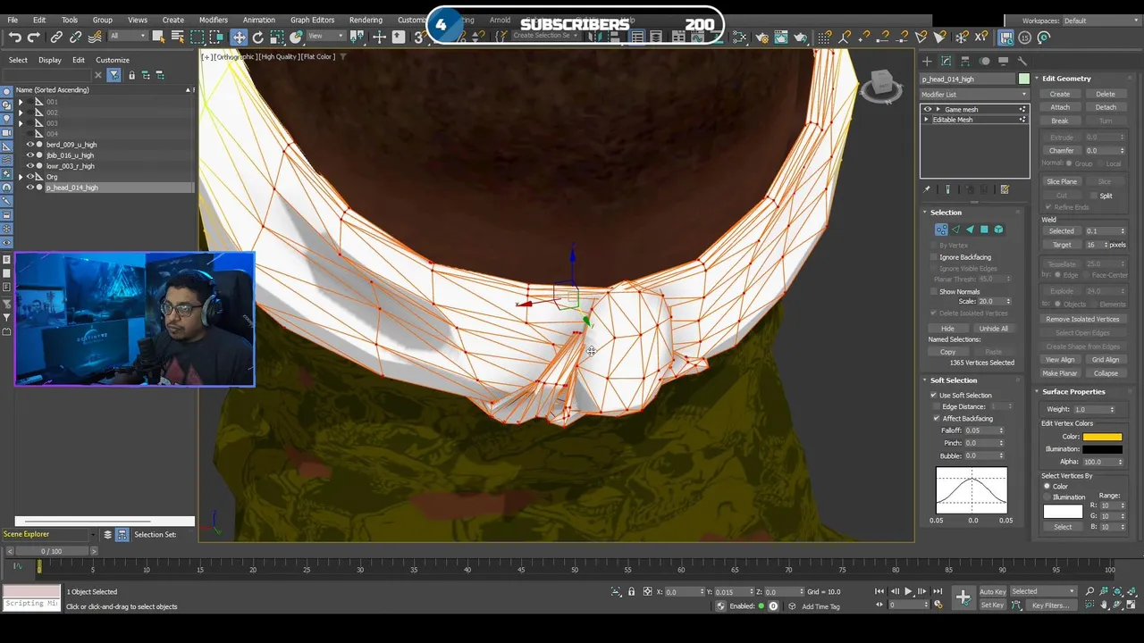Click Remove Isolated Vertices button
1144x643 pixels.
(1082, 319)
